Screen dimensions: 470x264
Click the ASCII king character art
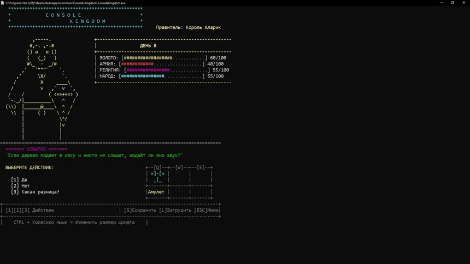(42, 89)
